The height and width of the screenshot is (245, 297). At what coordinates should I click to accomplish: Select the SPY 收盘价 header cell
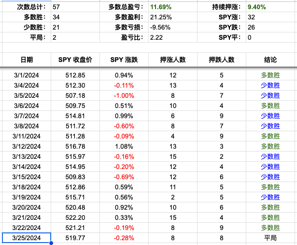point(75,60)
